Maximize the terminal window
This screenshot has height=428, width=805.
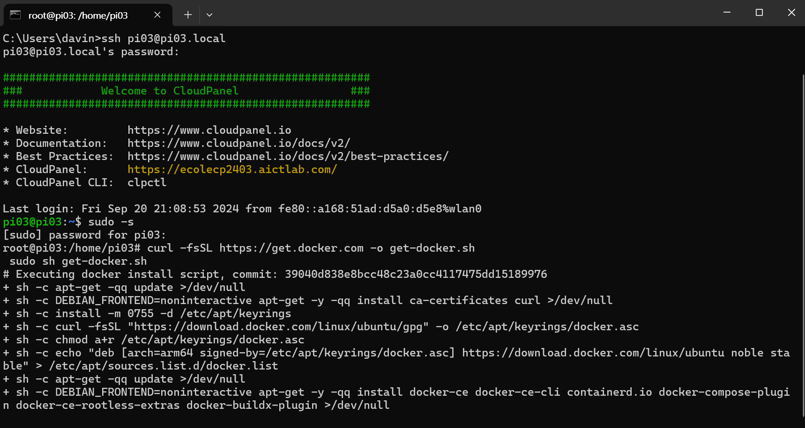[x=759, y=13]
